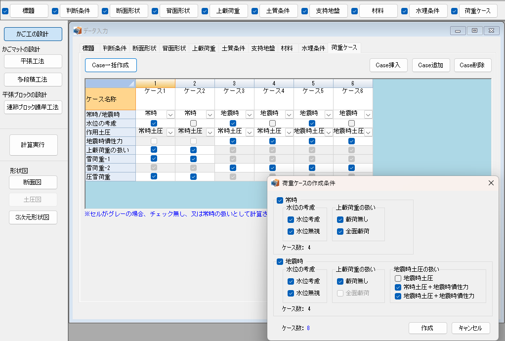Click the Case削除 button
The image size is (505, 341).
tap(473, 65)
